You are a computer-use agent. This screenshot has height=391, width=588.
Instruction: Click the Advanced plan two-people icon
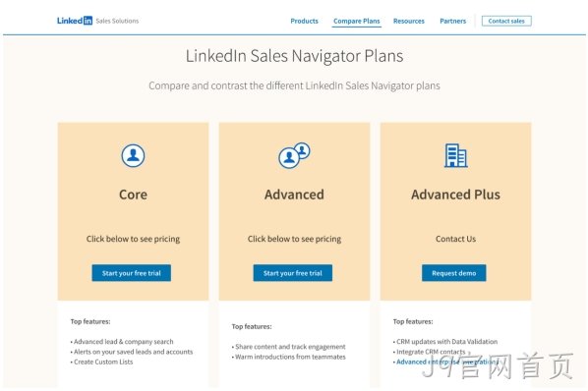(294, 155)
